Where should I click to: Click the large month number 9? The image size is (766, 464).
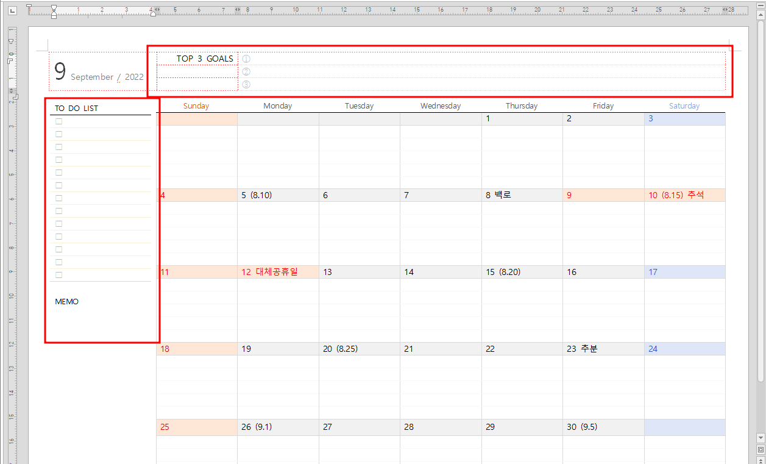(x=60, y=72)
